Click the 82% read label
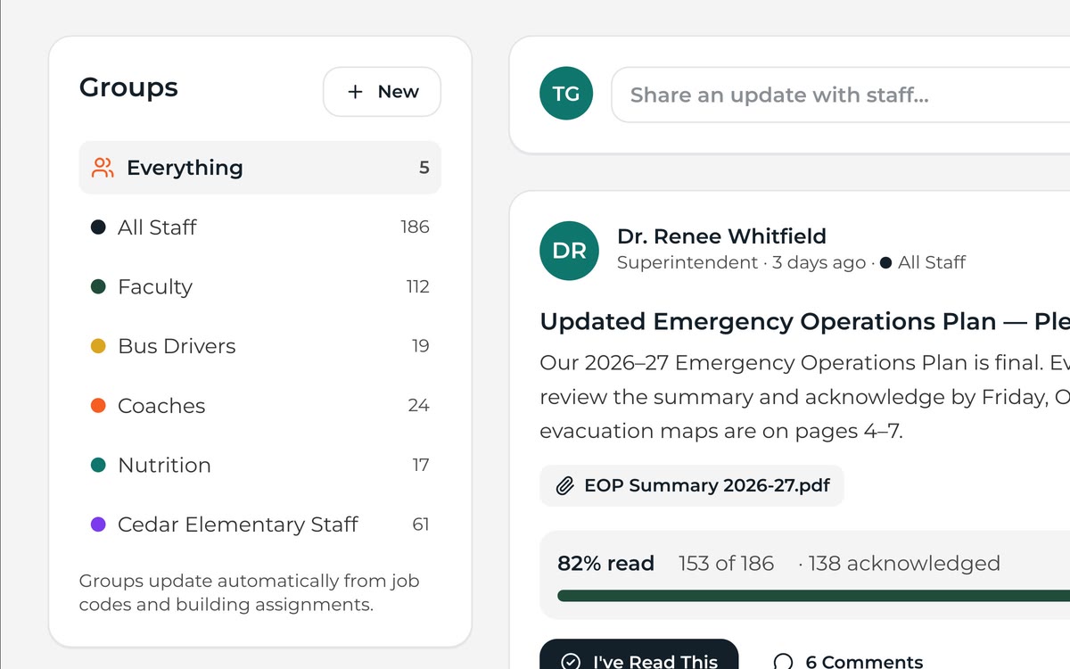Image resolution: width=1070 pixels, height=669 pixels. tap(605, 564)
